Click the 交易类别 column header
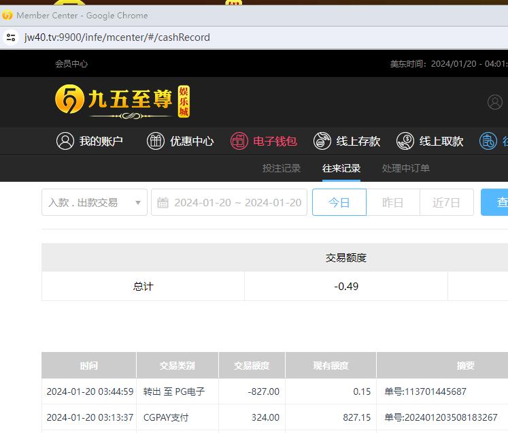The height and width of the screenshot is (433, 508). point(177,366)
